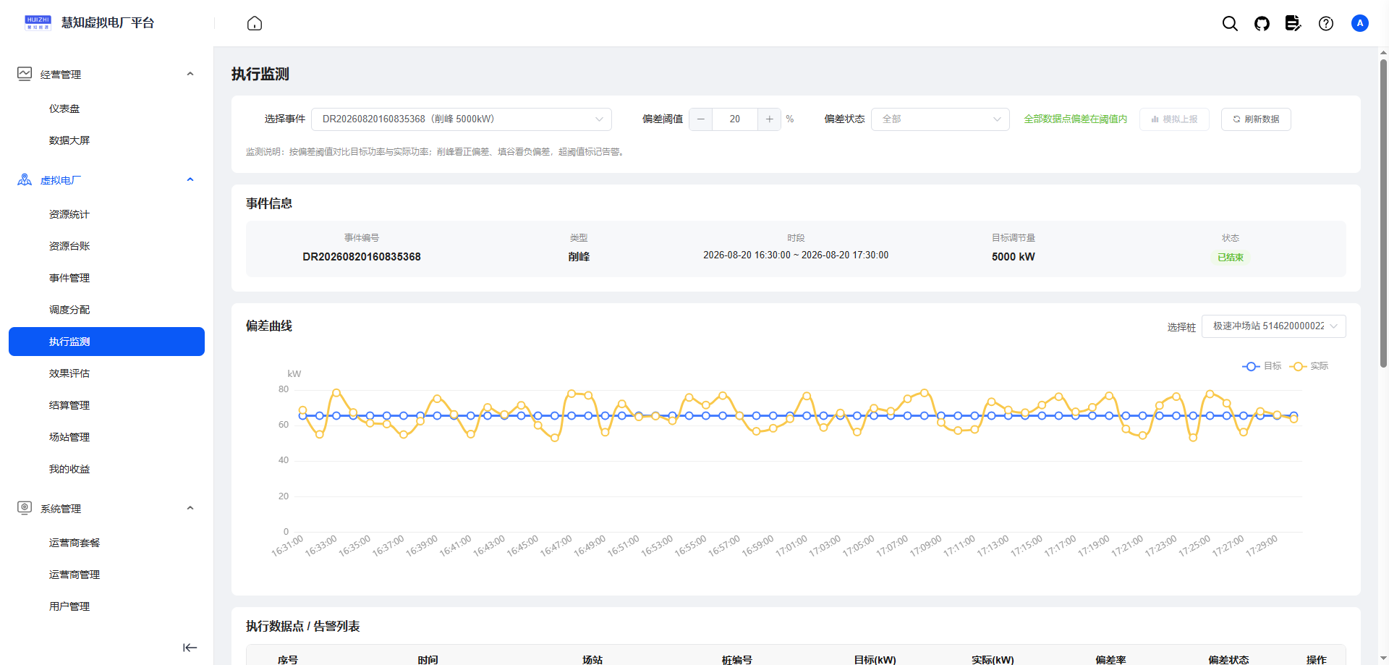Click the HUIZHI platform logo

point(38,22)
